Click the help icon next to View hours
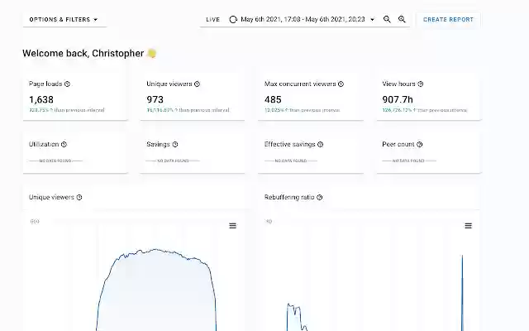 click(421, 84)
